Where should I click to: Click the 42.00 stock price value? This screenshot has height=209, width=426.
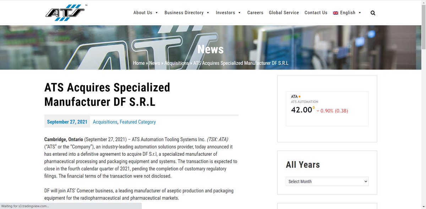click(x=301, y=110)
